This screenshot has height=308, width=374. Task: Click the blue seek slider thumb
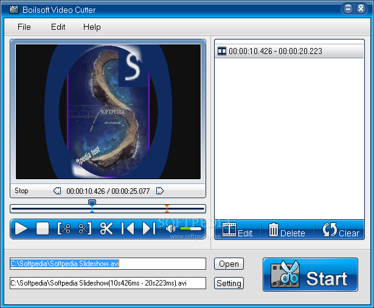pos(92,202)
